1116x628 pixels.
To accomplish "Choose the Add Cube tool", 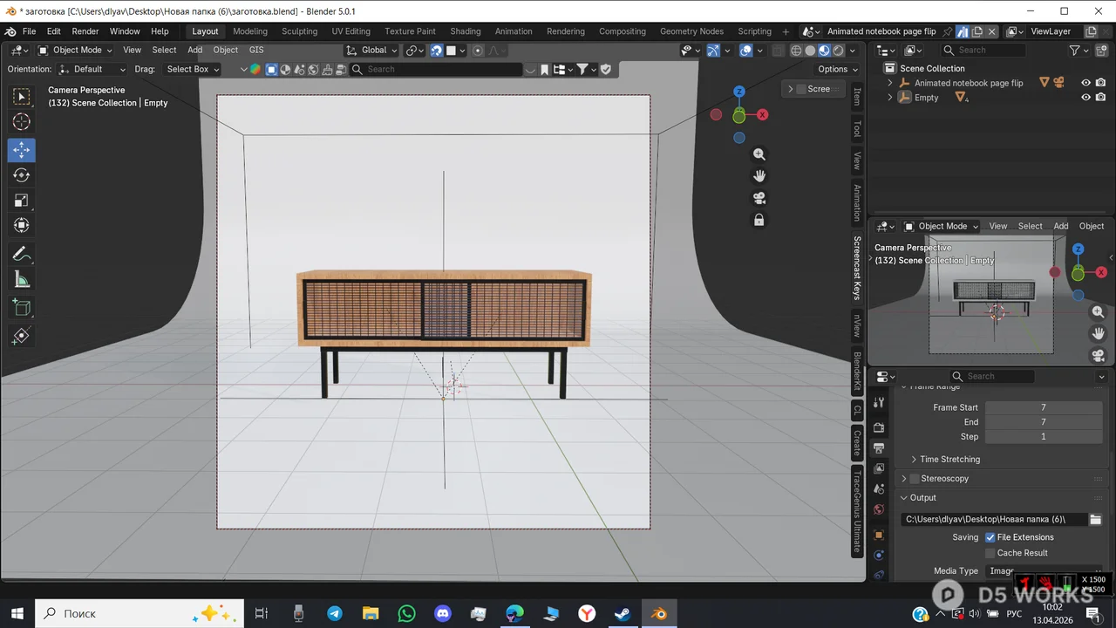I will pyautogui.click(x=22, y=308).
